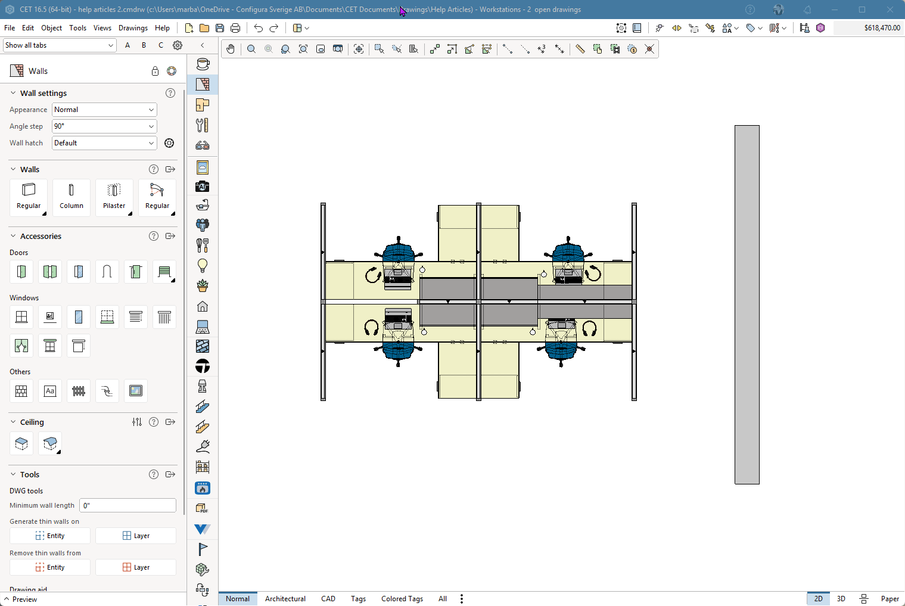Viewport: 905px width, 606px height.
Task: Open Wall settings help question mark
Action: tap(170, 93)
